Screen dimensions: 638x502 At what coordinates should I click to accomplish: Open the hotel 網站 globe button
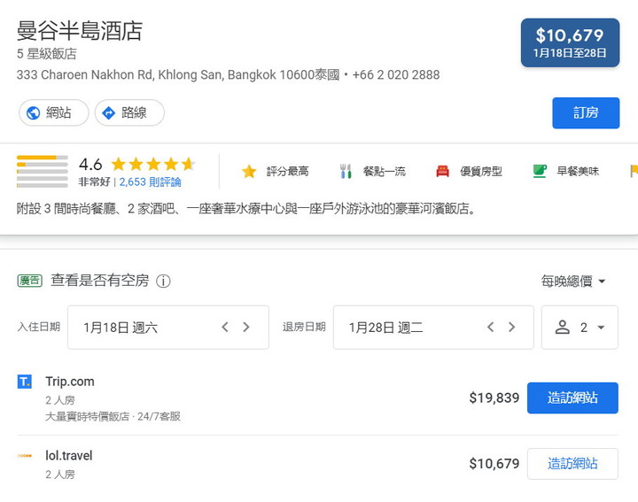point(54,112)
